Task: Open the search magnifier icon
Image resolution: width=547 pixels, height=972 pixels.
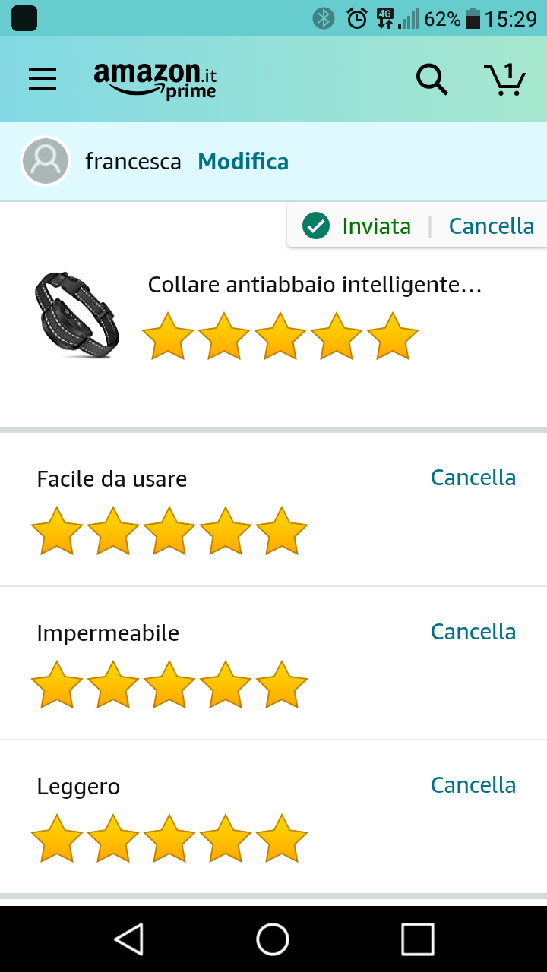Action: (432, 79)
